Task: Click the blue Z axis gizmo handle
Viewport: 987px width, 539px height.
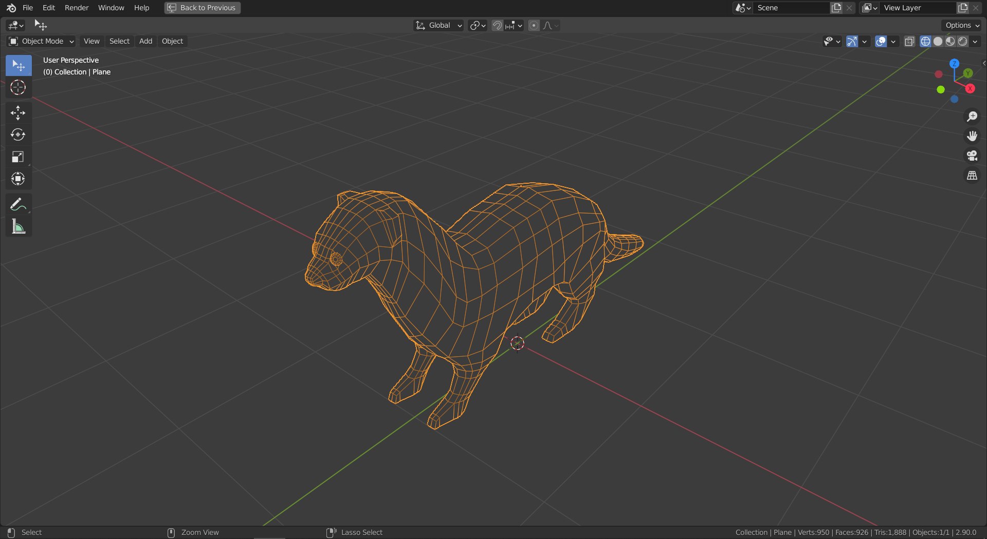Action: point(954,64)
